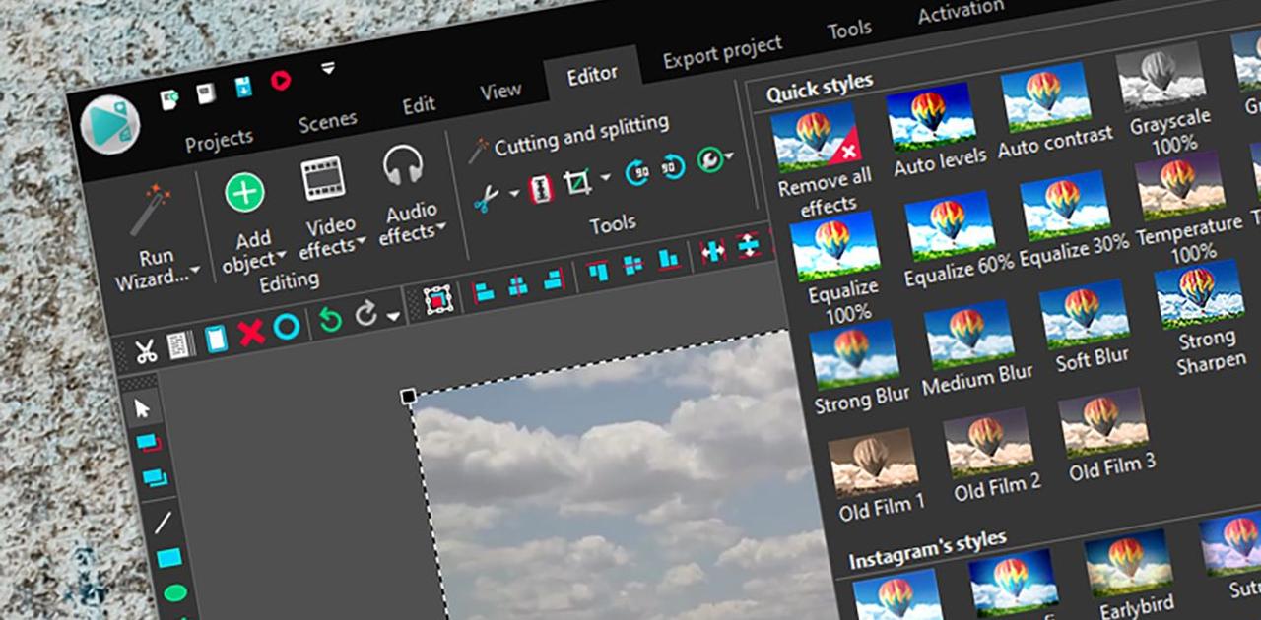Apply Remove all effects quick style
This screenshot has height=620, width=1261.
[x=819, y=158]
